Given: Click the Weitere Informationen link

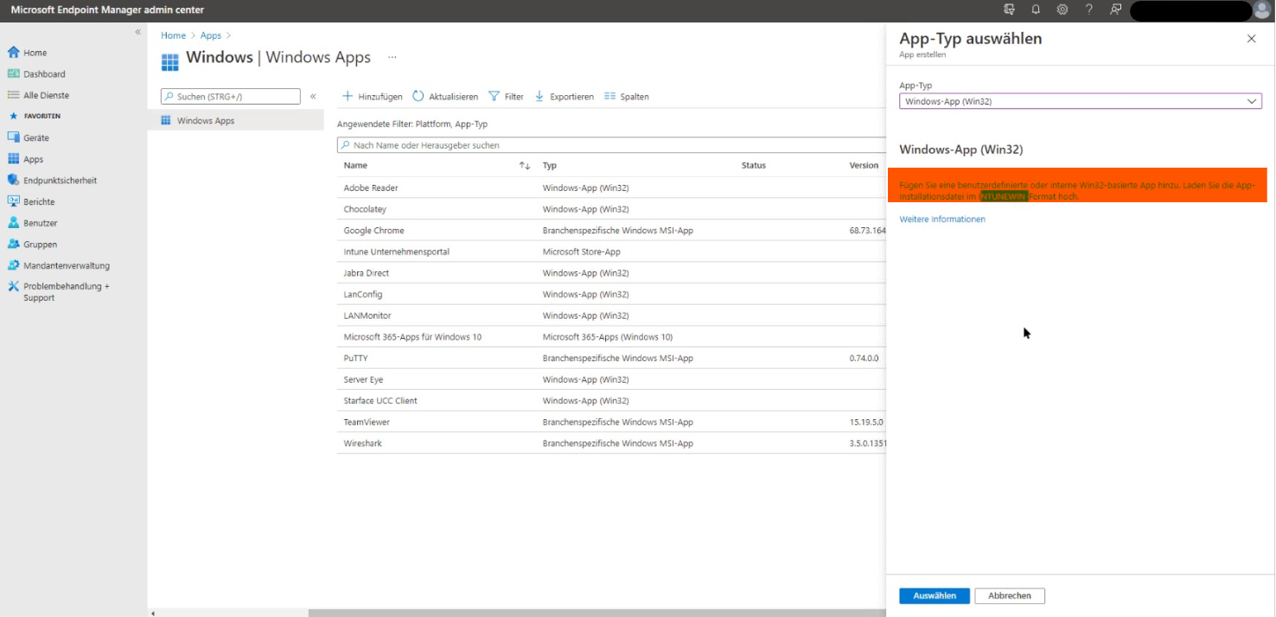Looking at the screenshot, I should (942, 219).
